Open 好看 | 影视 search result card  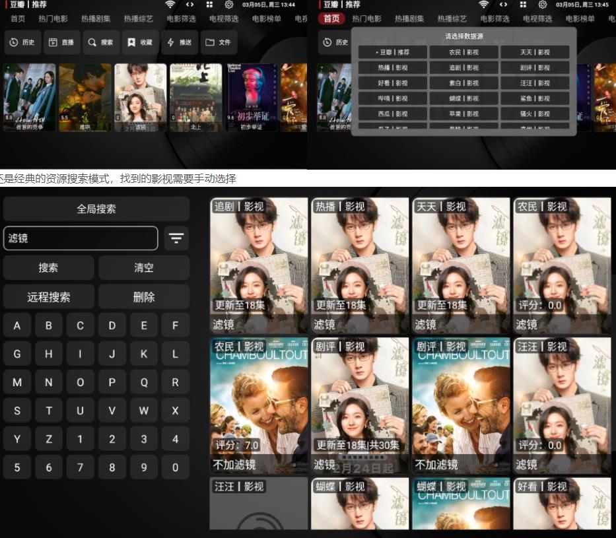tap(562, 504)
